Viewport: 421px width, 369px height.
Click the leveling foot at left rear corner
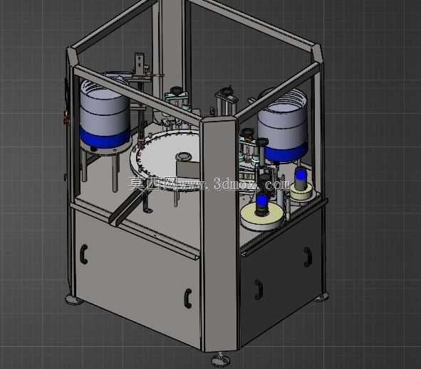[x=74, y=299]
